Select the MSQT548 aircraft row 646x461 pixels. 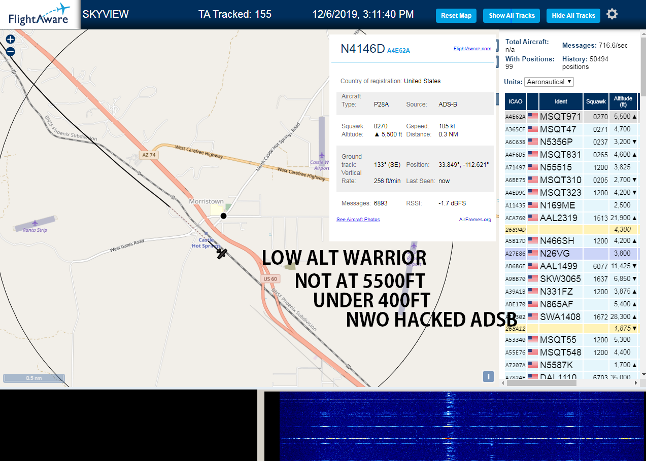click(571, 352)
